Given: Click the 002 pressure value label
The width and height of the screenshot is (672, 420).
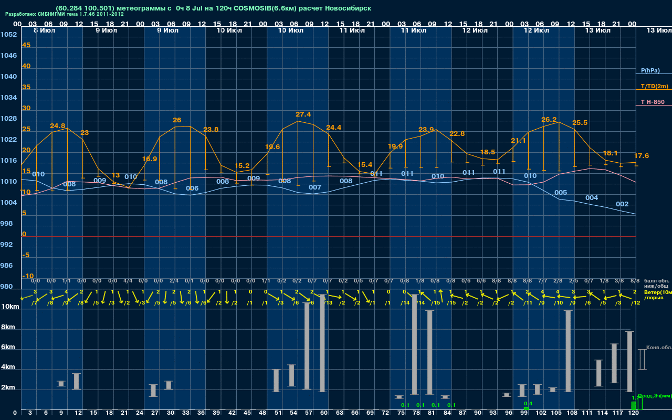Looking at the screenshot, I should pos(622,204).
